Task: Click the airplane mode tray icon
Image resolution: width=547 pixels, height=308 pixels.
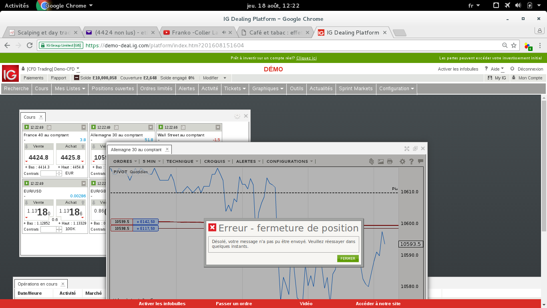Action: pos(508,6)
